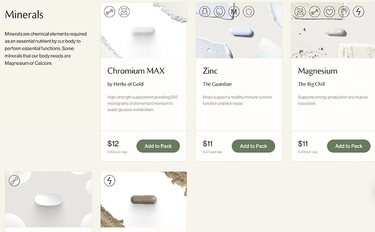Viewport: 375px width, 232px height.
Task: Click the bear face icon on Chromium MAX card
Action: coord(124,11)
